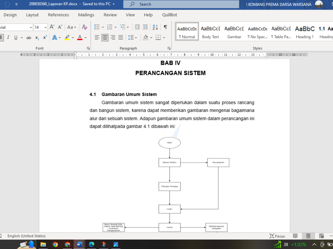Viewport: 333px width, 249px height.
Task: Open the font size dropdown
Action: pos(45,27)
